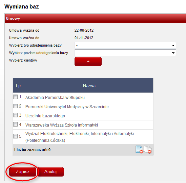Viewport: 186px width, 183px height.
Task: Click 'Warszawska Wyższa Szkoła Informatyki' name
Action: [x=62, y=125]
